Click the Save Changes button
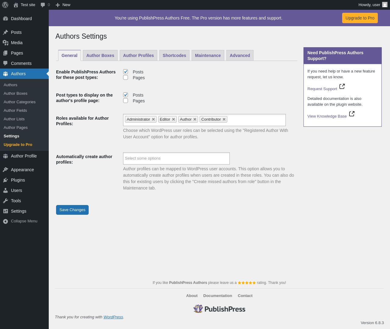This screenshot has width=390, height=329. (x=72, y=210)
